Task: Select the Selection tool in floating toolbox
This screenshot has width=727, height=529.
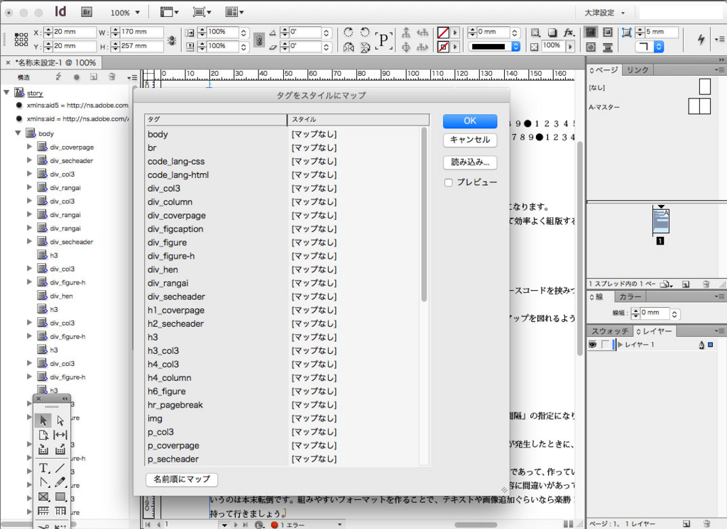Action: [43, 420]
